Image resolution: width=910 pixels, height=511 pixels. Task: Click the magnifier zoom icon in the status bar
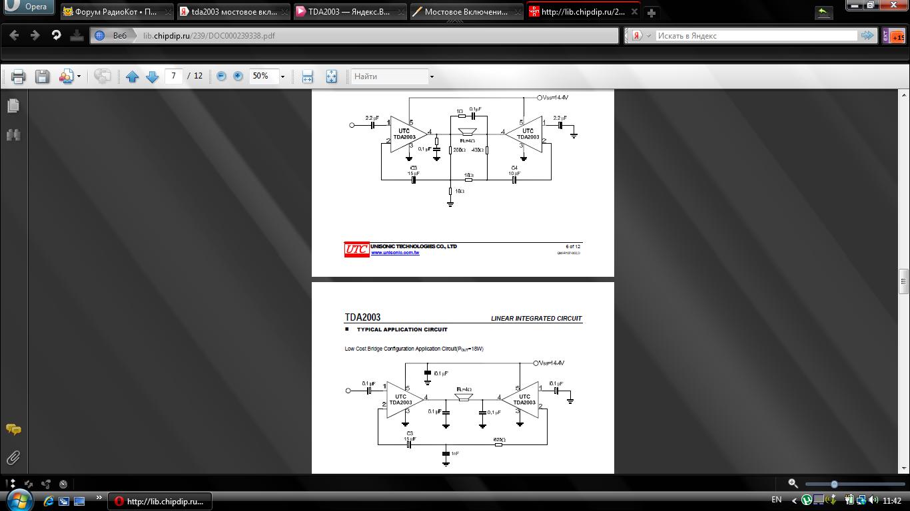click(793, 484)
